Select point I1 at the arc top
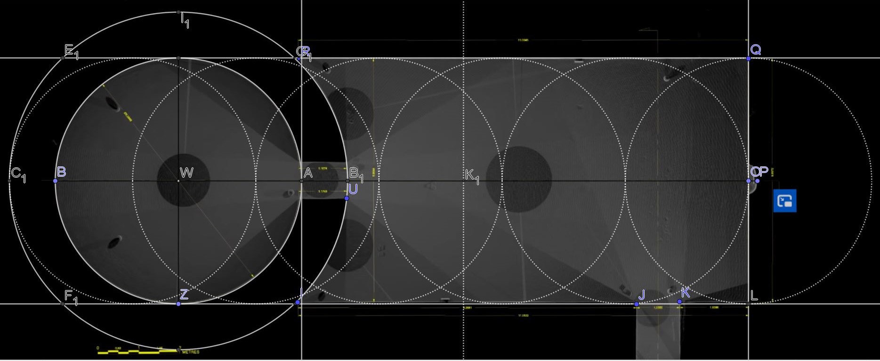The width and height of the screenshot is (880, 361). point(178,12)
